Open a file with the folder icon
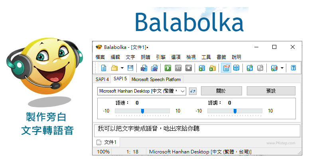 coord(114,68)
